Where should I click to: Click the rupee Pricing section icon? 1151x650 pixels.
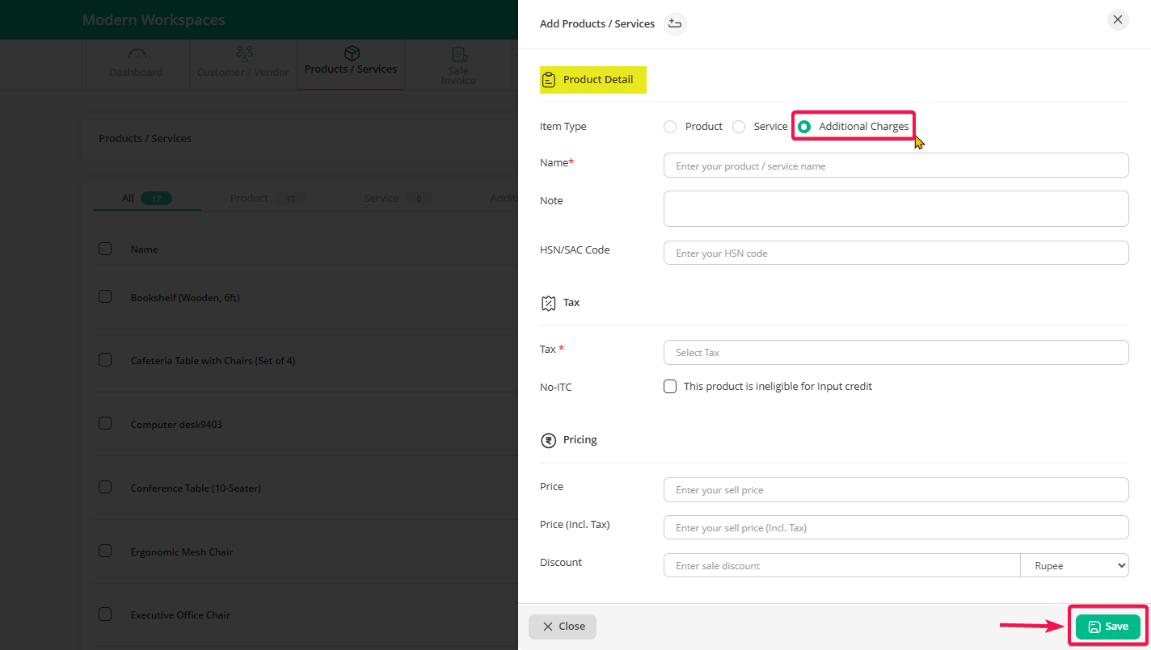549,440
